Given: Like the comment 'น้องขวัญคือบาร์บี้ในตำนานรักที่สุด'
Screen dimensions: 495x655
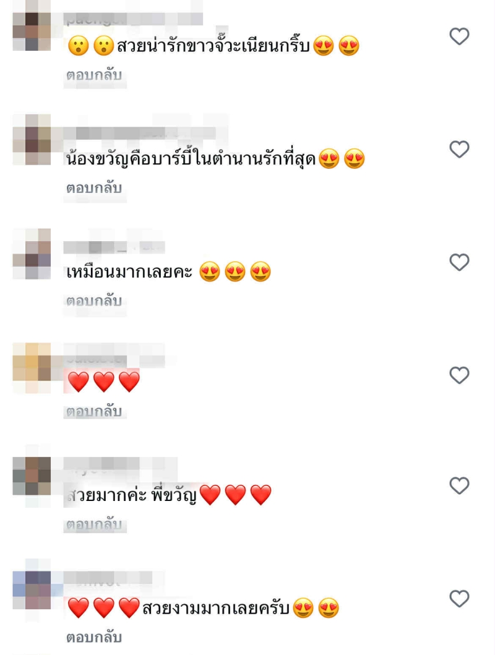Looking at the screenshot, I should (459, 149).
